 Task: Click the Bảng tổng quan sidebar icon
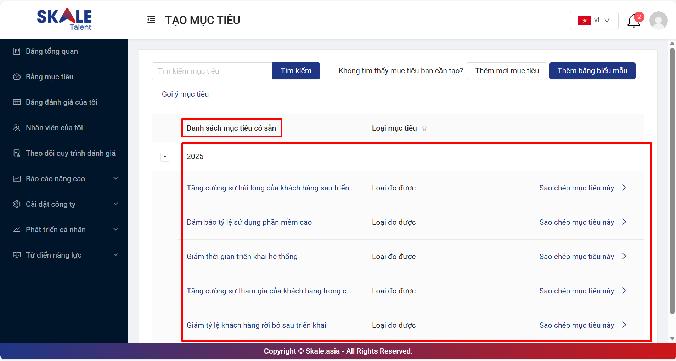(x=17, y=51)
